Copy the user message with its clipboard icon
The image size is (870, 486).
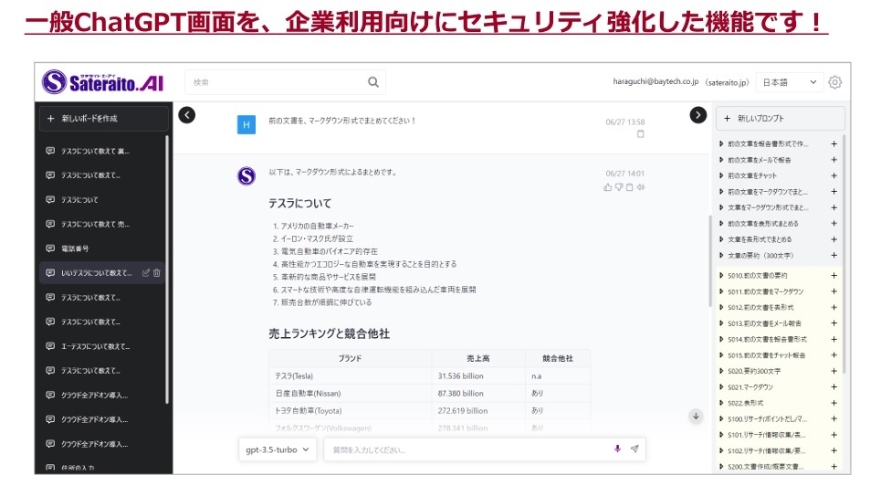point(640,134)
